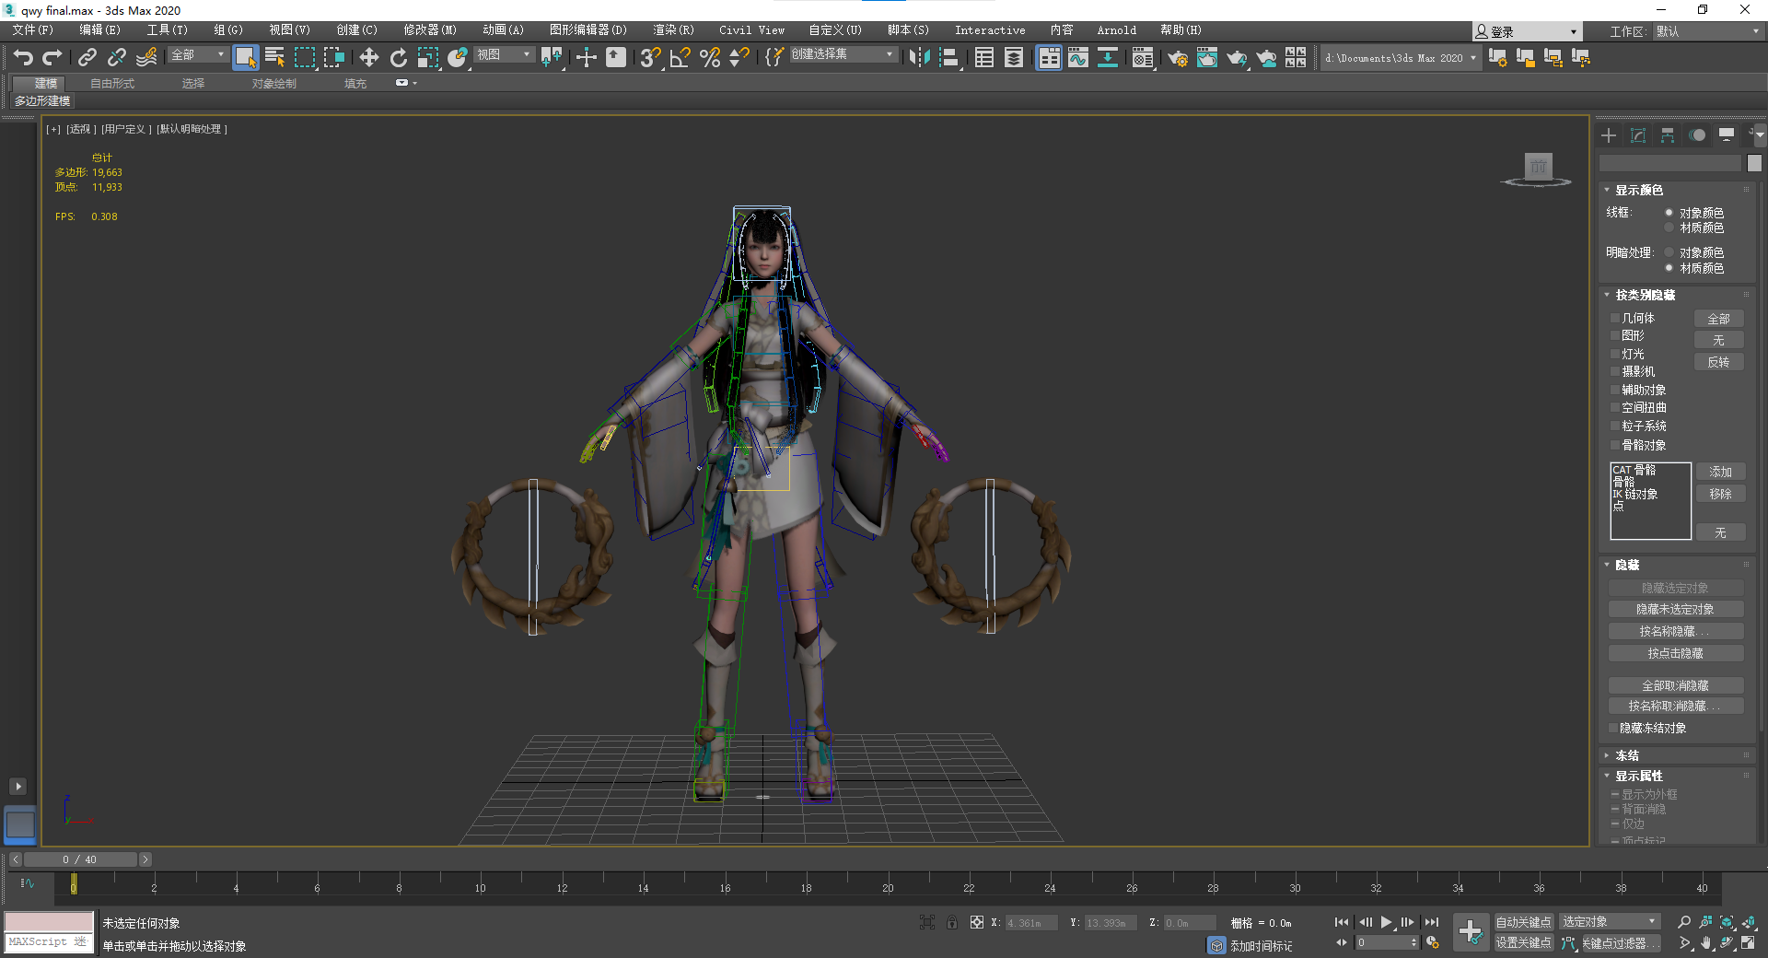Toggle the selection lock icon
Image resolution: width=1768 pixels, height=958 pixels.
point(951,922)
